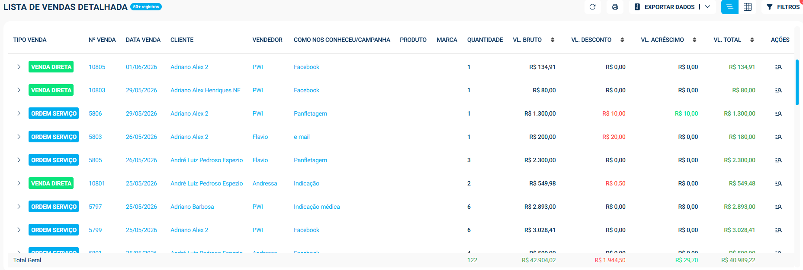Click the Cliente column header
The width and height of the screenshot is (803, 270).
182,40
